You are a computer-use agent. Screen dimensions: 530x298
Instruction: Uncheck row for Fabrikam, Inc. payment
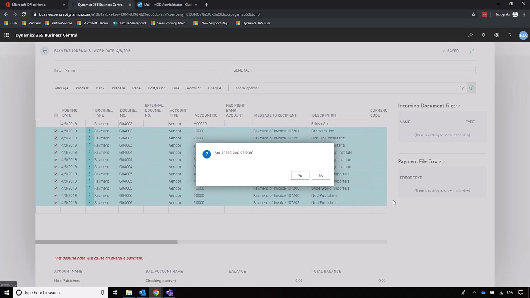click(56, 131)
